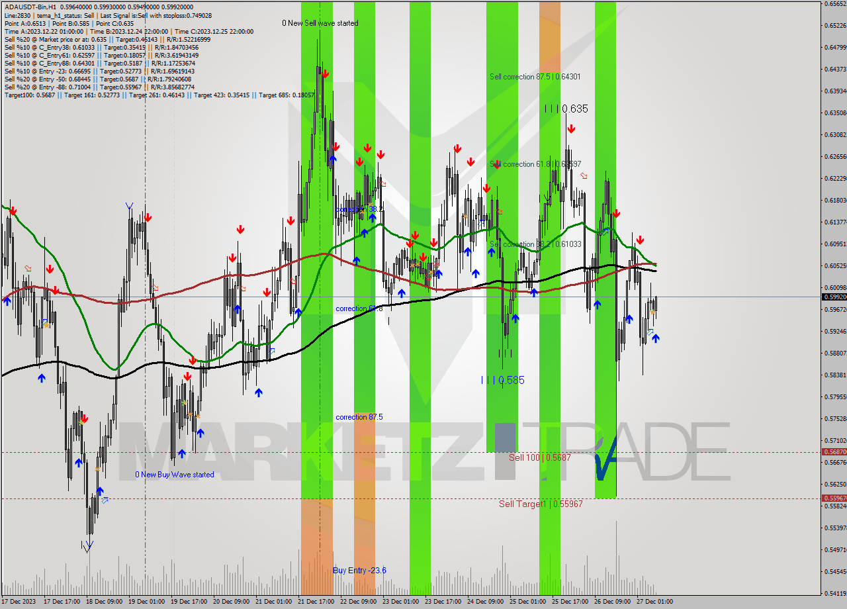Click the '18 Dec 09:00' time axis label
This screenshot has height=609, width=847.
106,602
